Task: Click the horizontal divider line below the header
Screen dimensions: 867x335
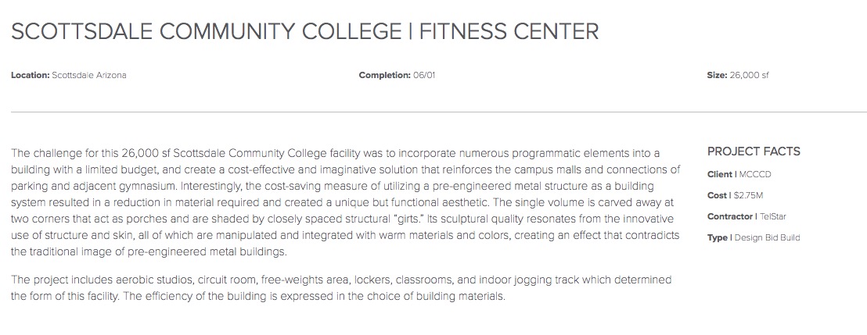Action: [x=439, y=112]
